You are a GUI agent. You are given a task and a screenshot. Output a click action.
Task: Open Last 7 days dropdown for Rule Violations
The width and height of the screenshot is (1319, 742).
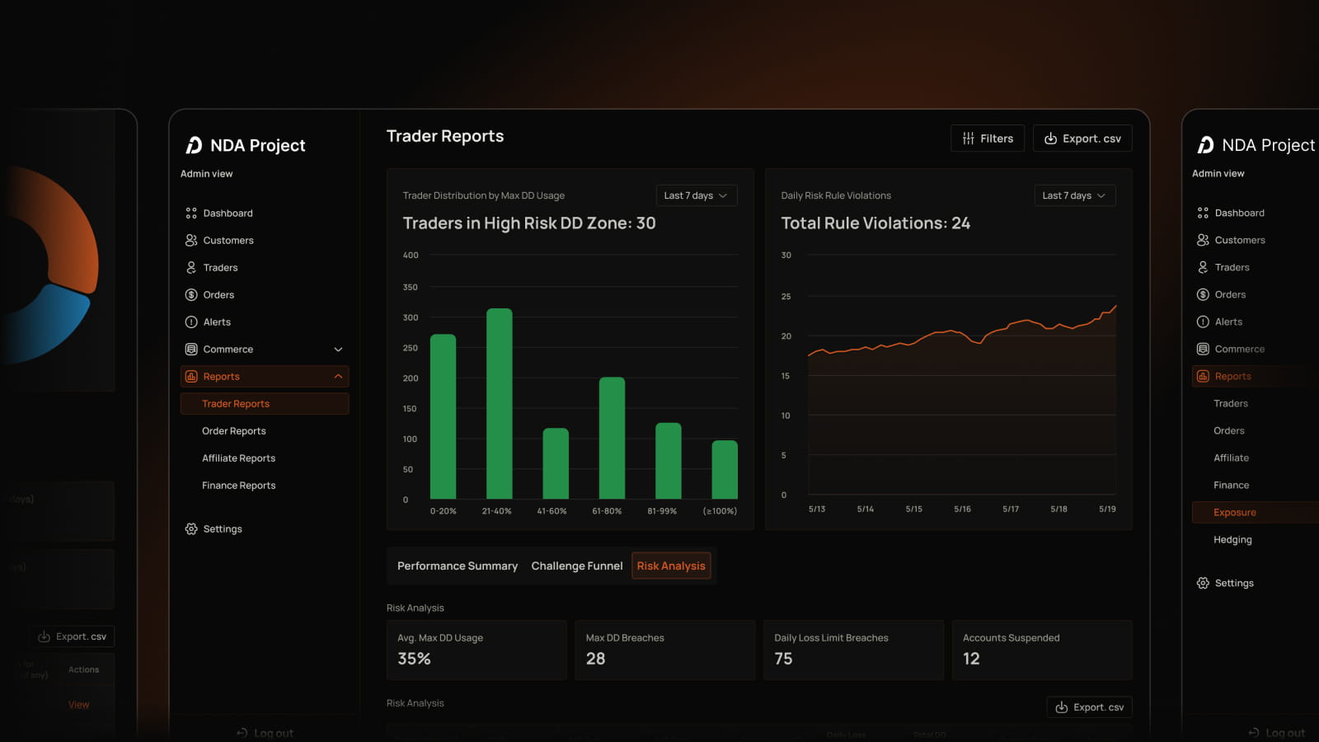click(x=1075, y=195)
